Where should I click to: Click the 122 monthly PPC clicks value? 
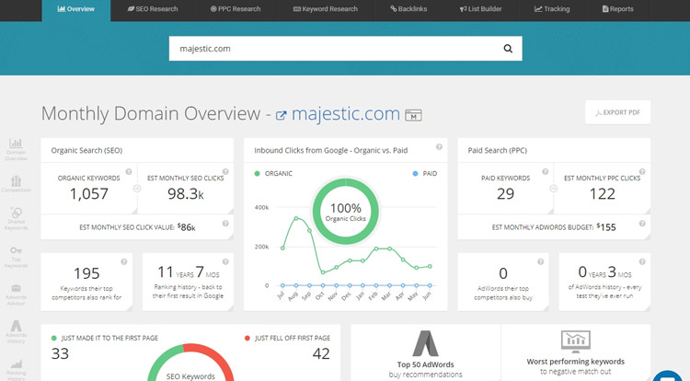[602, 193]
